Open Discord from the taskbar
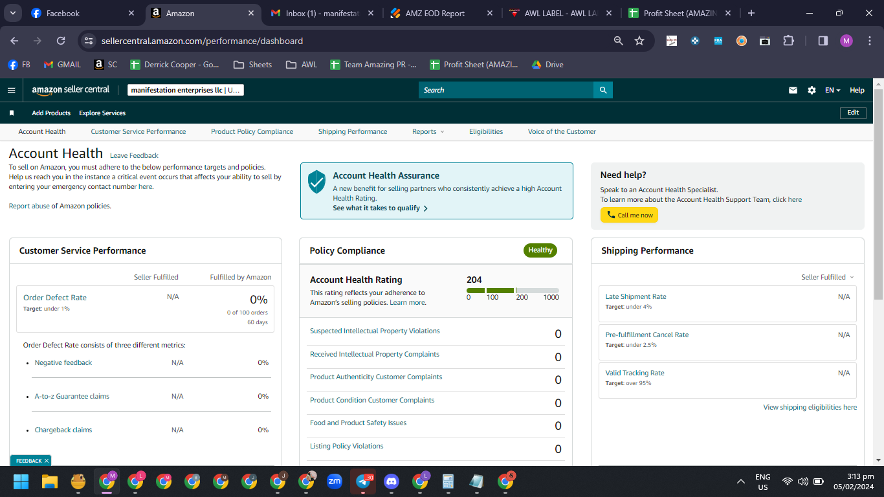Screen dimensions: 884x497 tap(392, 481)
